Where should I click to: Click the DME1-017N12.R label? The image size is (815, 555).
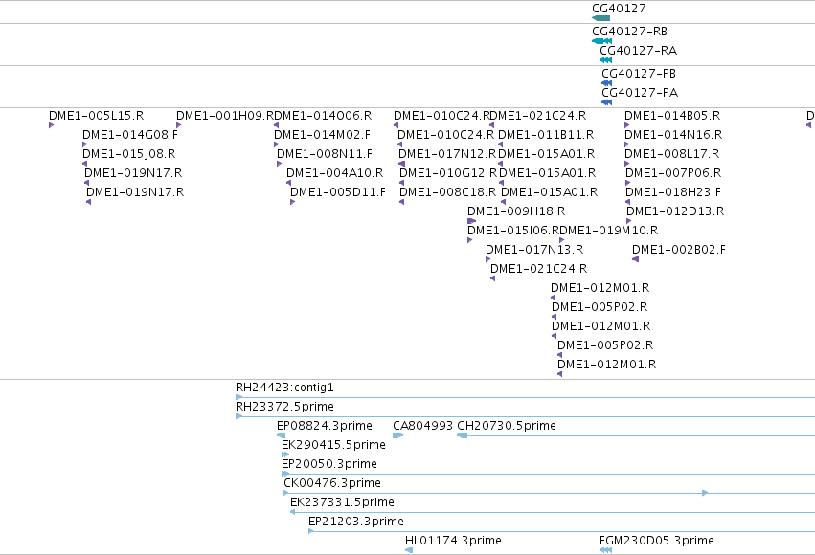[447, 154]
